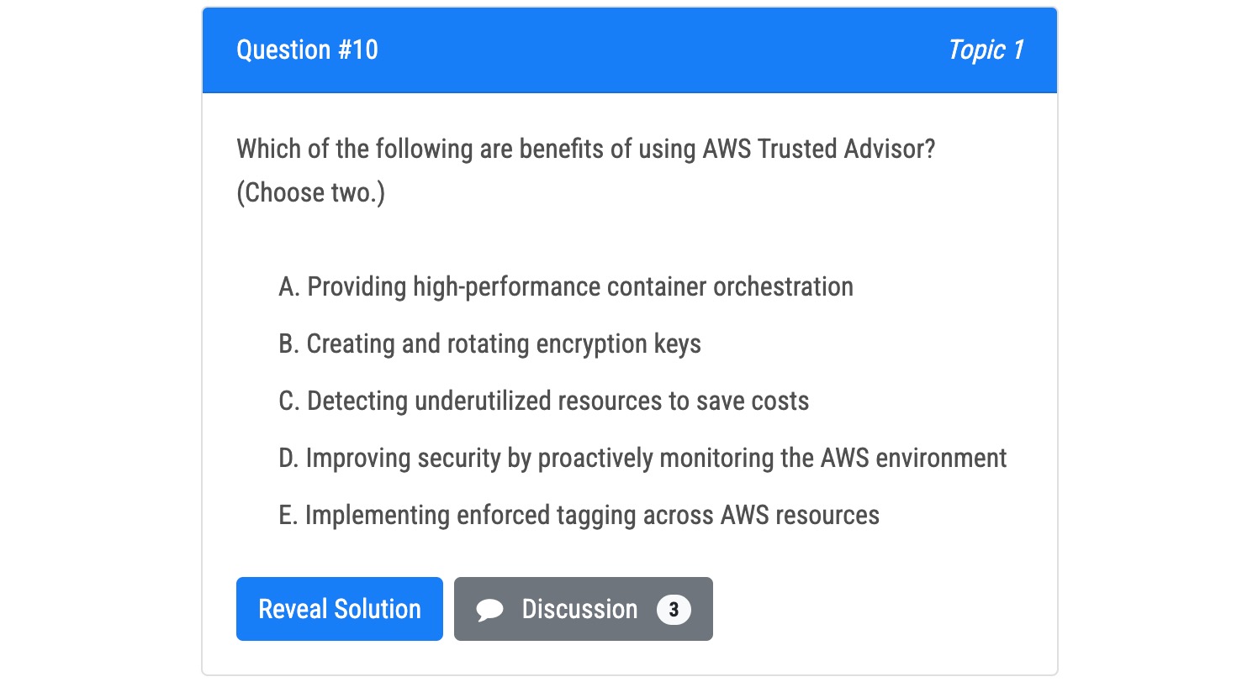1258x682 pixels.
Task: Click the letter 'C.' option marker
Action: 289,401
